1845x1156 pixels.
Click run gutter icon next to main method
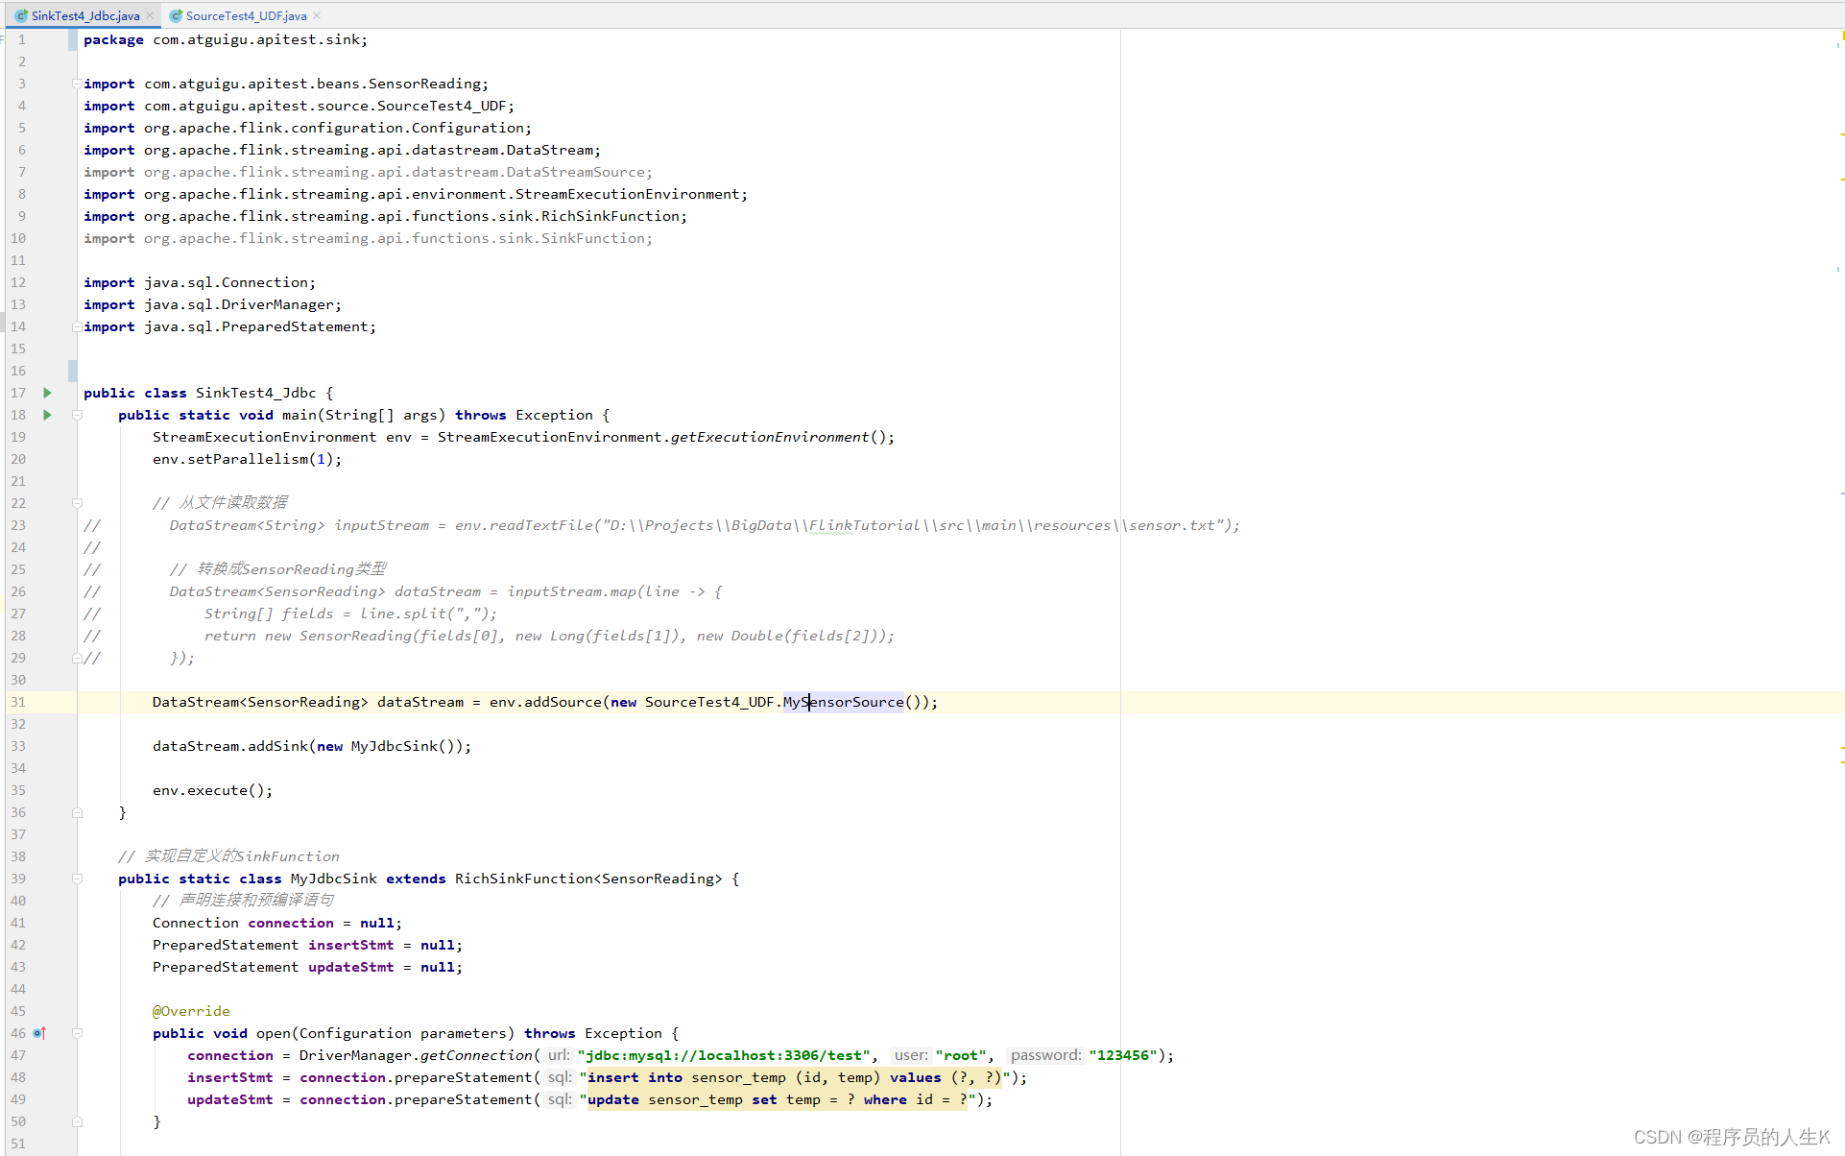[x=47, y=415]
